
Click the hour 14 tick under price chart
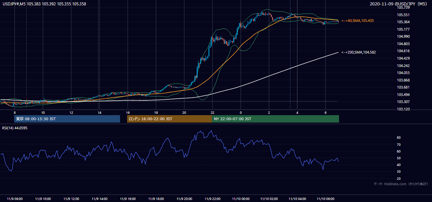pos(99,112)
